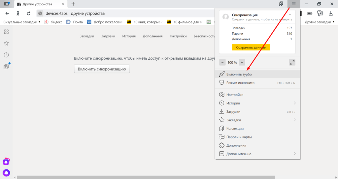This screenshot has width=338, height=179.
Task: Switch to the Закладки page tab
Action: tap(87, 36)
